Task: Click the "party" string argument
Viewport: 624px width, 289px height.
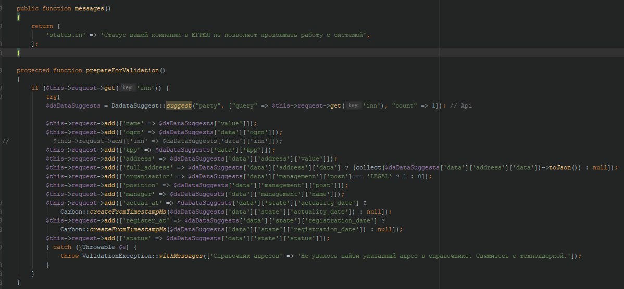Action: coord(208,106)
